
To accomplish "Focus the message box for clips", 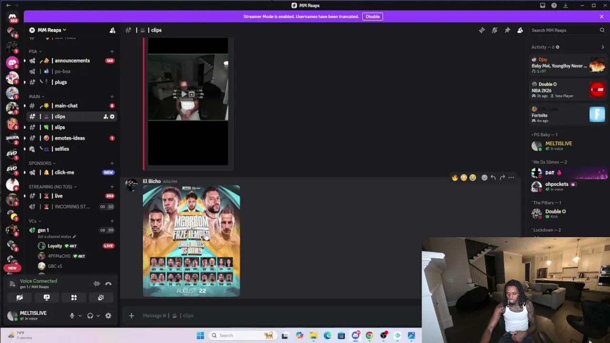I will pyautogui.click(x=276, y=315).
